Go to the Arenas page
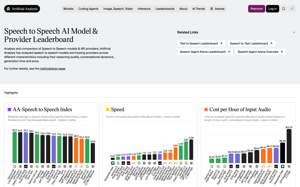This screenshot has width=300, height=187. point(217,9)
